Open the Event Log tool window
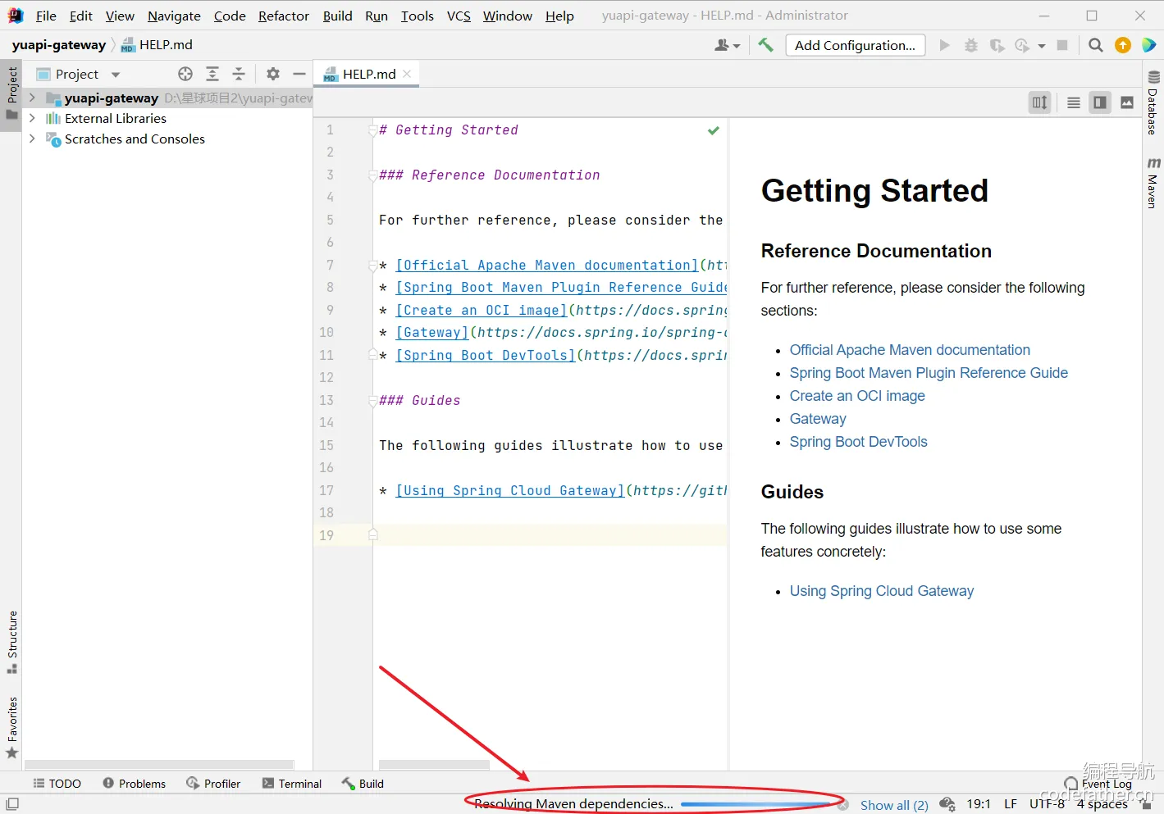Screen dimensions: 1164x814 coord(1098,784)
